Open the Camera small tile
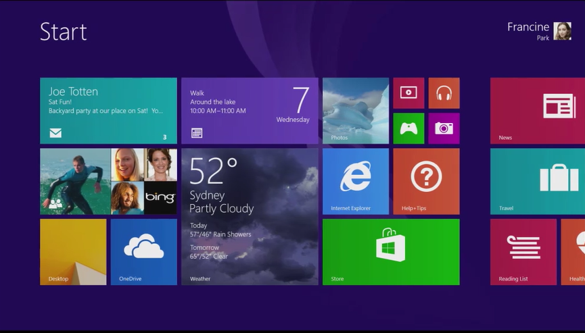Screen dimensions: 585x333 pyautogui.click(x=444, y=128)
